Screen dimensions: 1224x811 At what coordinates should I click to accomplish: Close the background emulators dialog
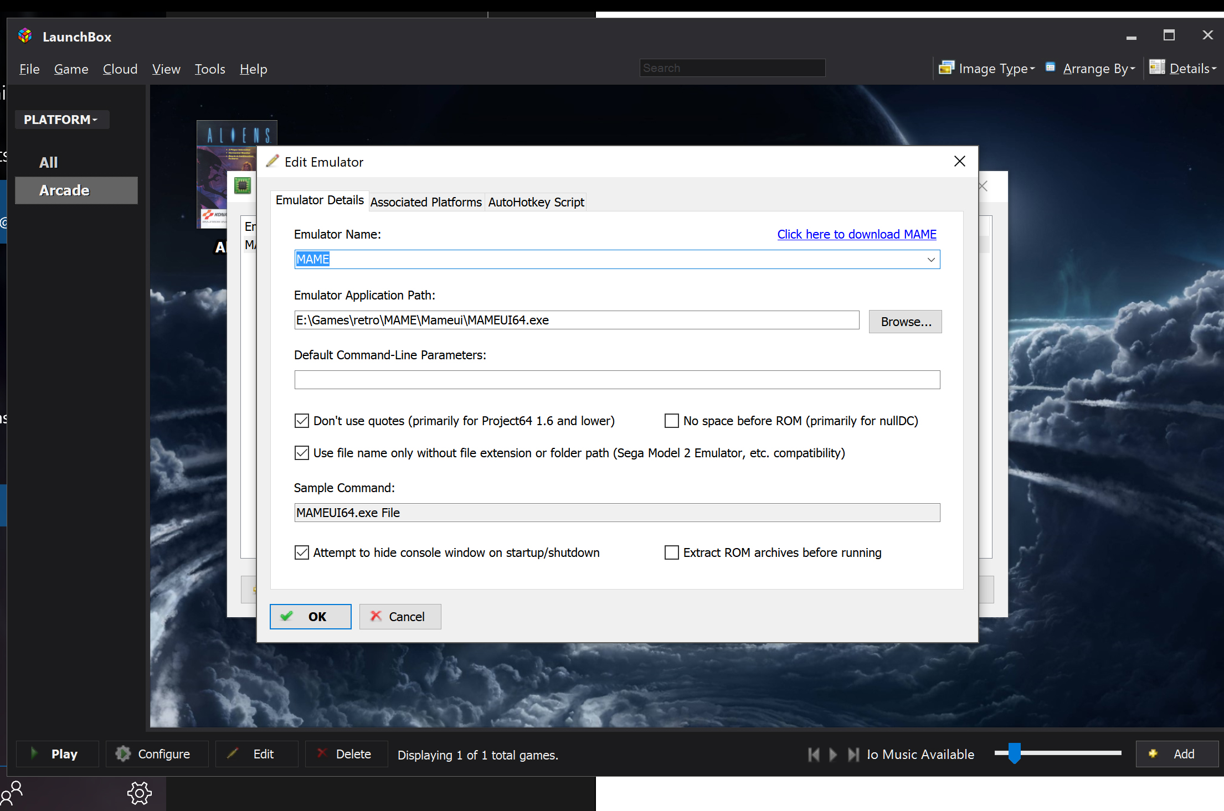pos(984,187)
